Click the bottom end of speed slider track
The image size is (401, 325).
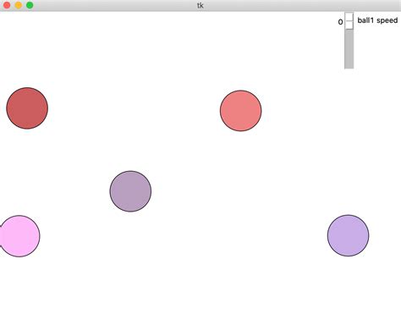349,67
